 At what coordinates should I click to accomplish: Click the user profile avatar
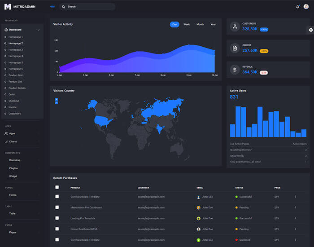[306, 7]
